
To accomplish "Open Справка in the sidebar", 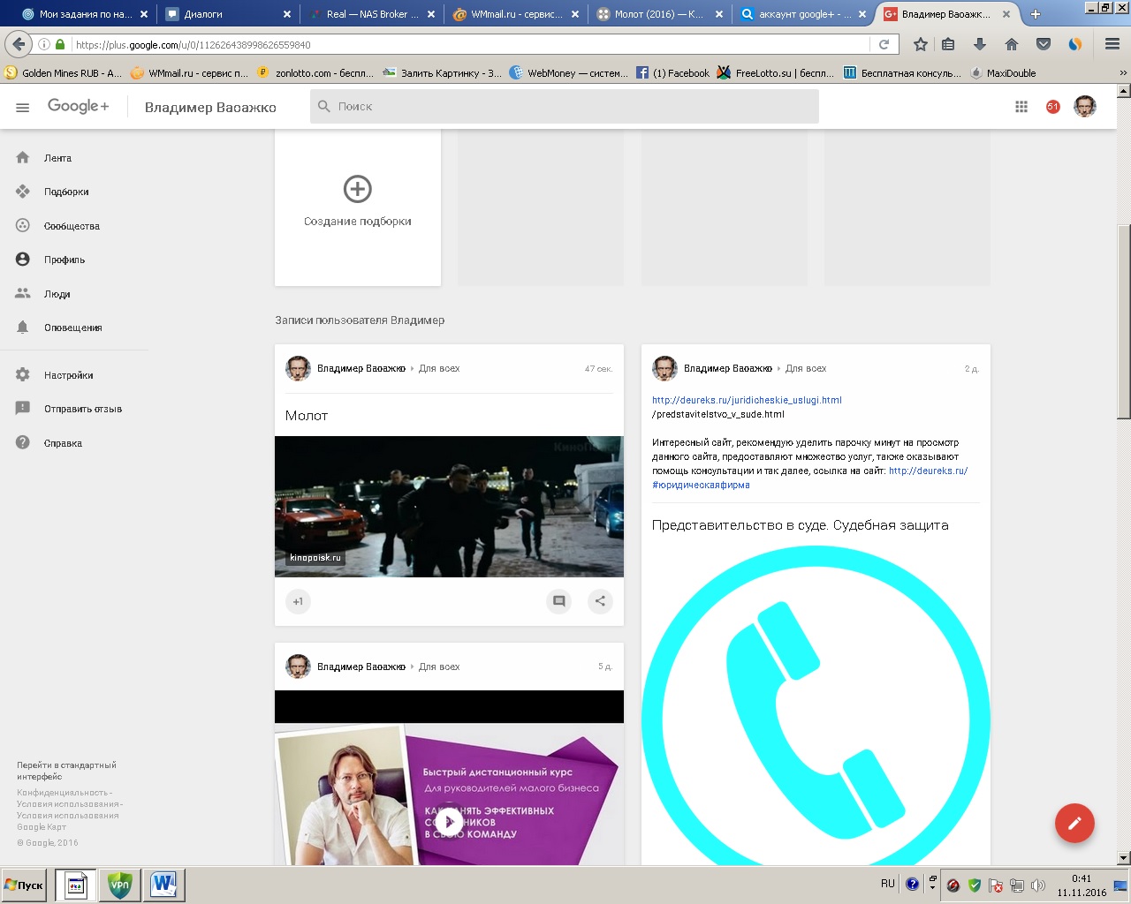I will [64, 443].
